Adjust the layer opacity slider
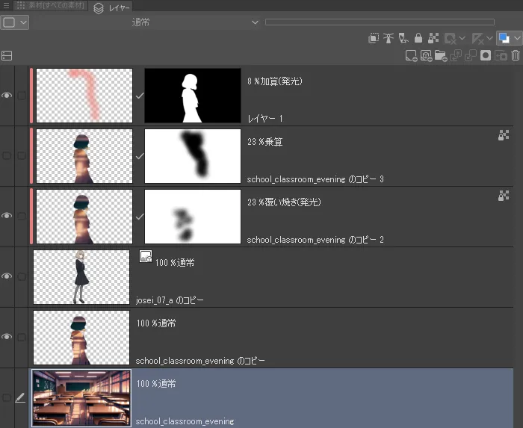Viewport: 523px width, 428px height. point(380,22)
